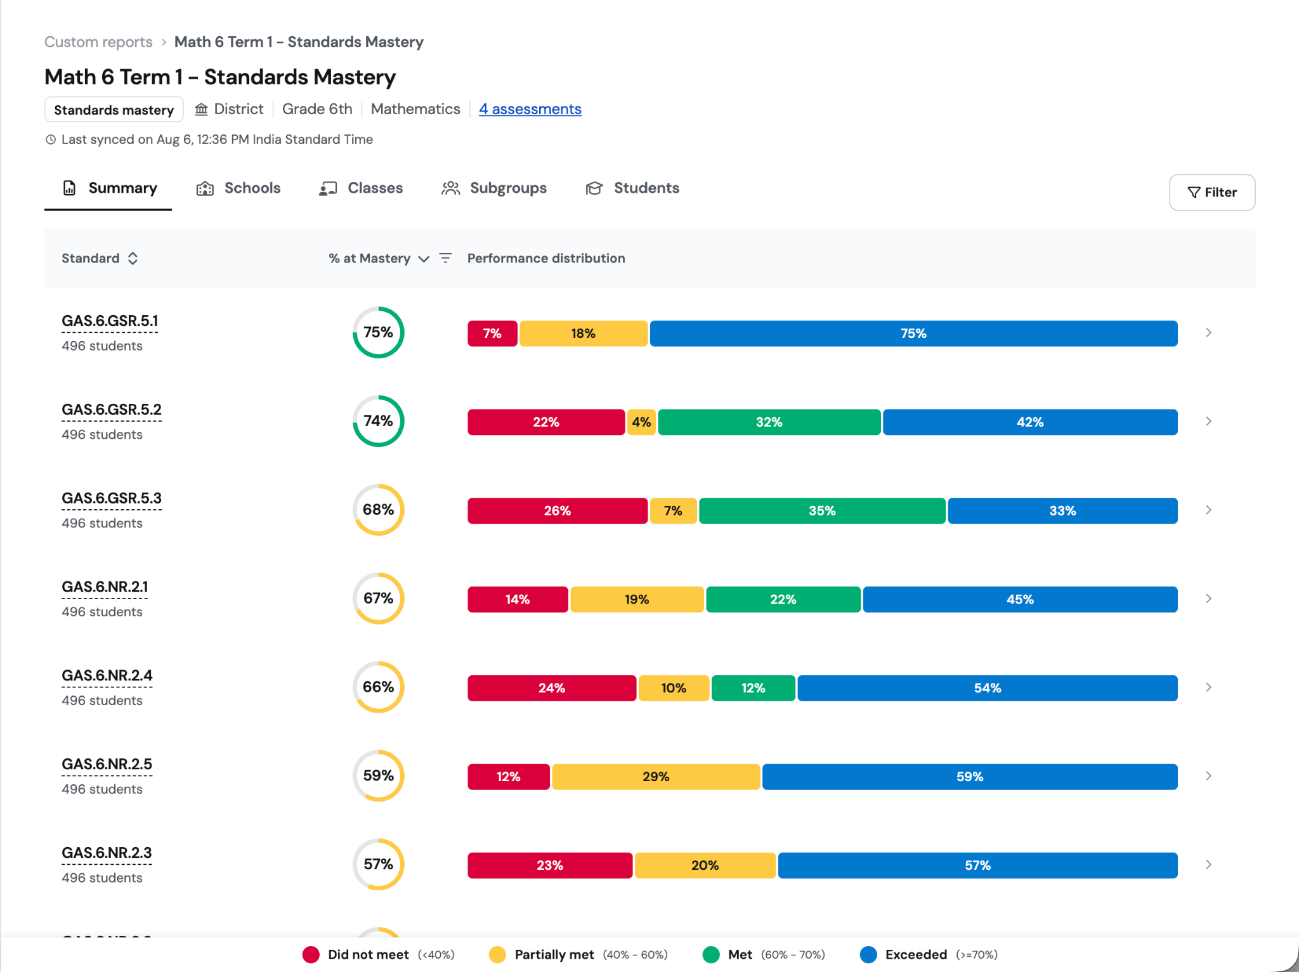
Task: Click the Summary tab document icon
Action: point(70,188)
